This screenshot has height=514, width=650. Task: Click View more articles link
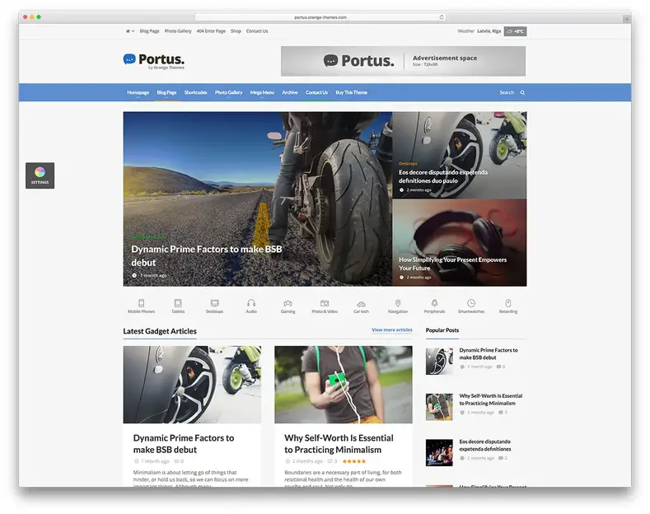click(x=392, y=330)
